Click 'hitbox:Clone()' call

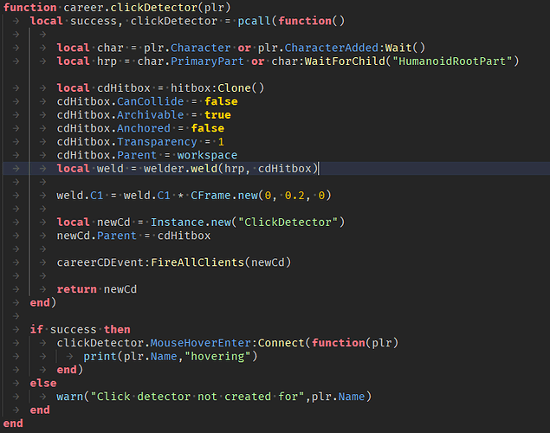coord(217,88)
